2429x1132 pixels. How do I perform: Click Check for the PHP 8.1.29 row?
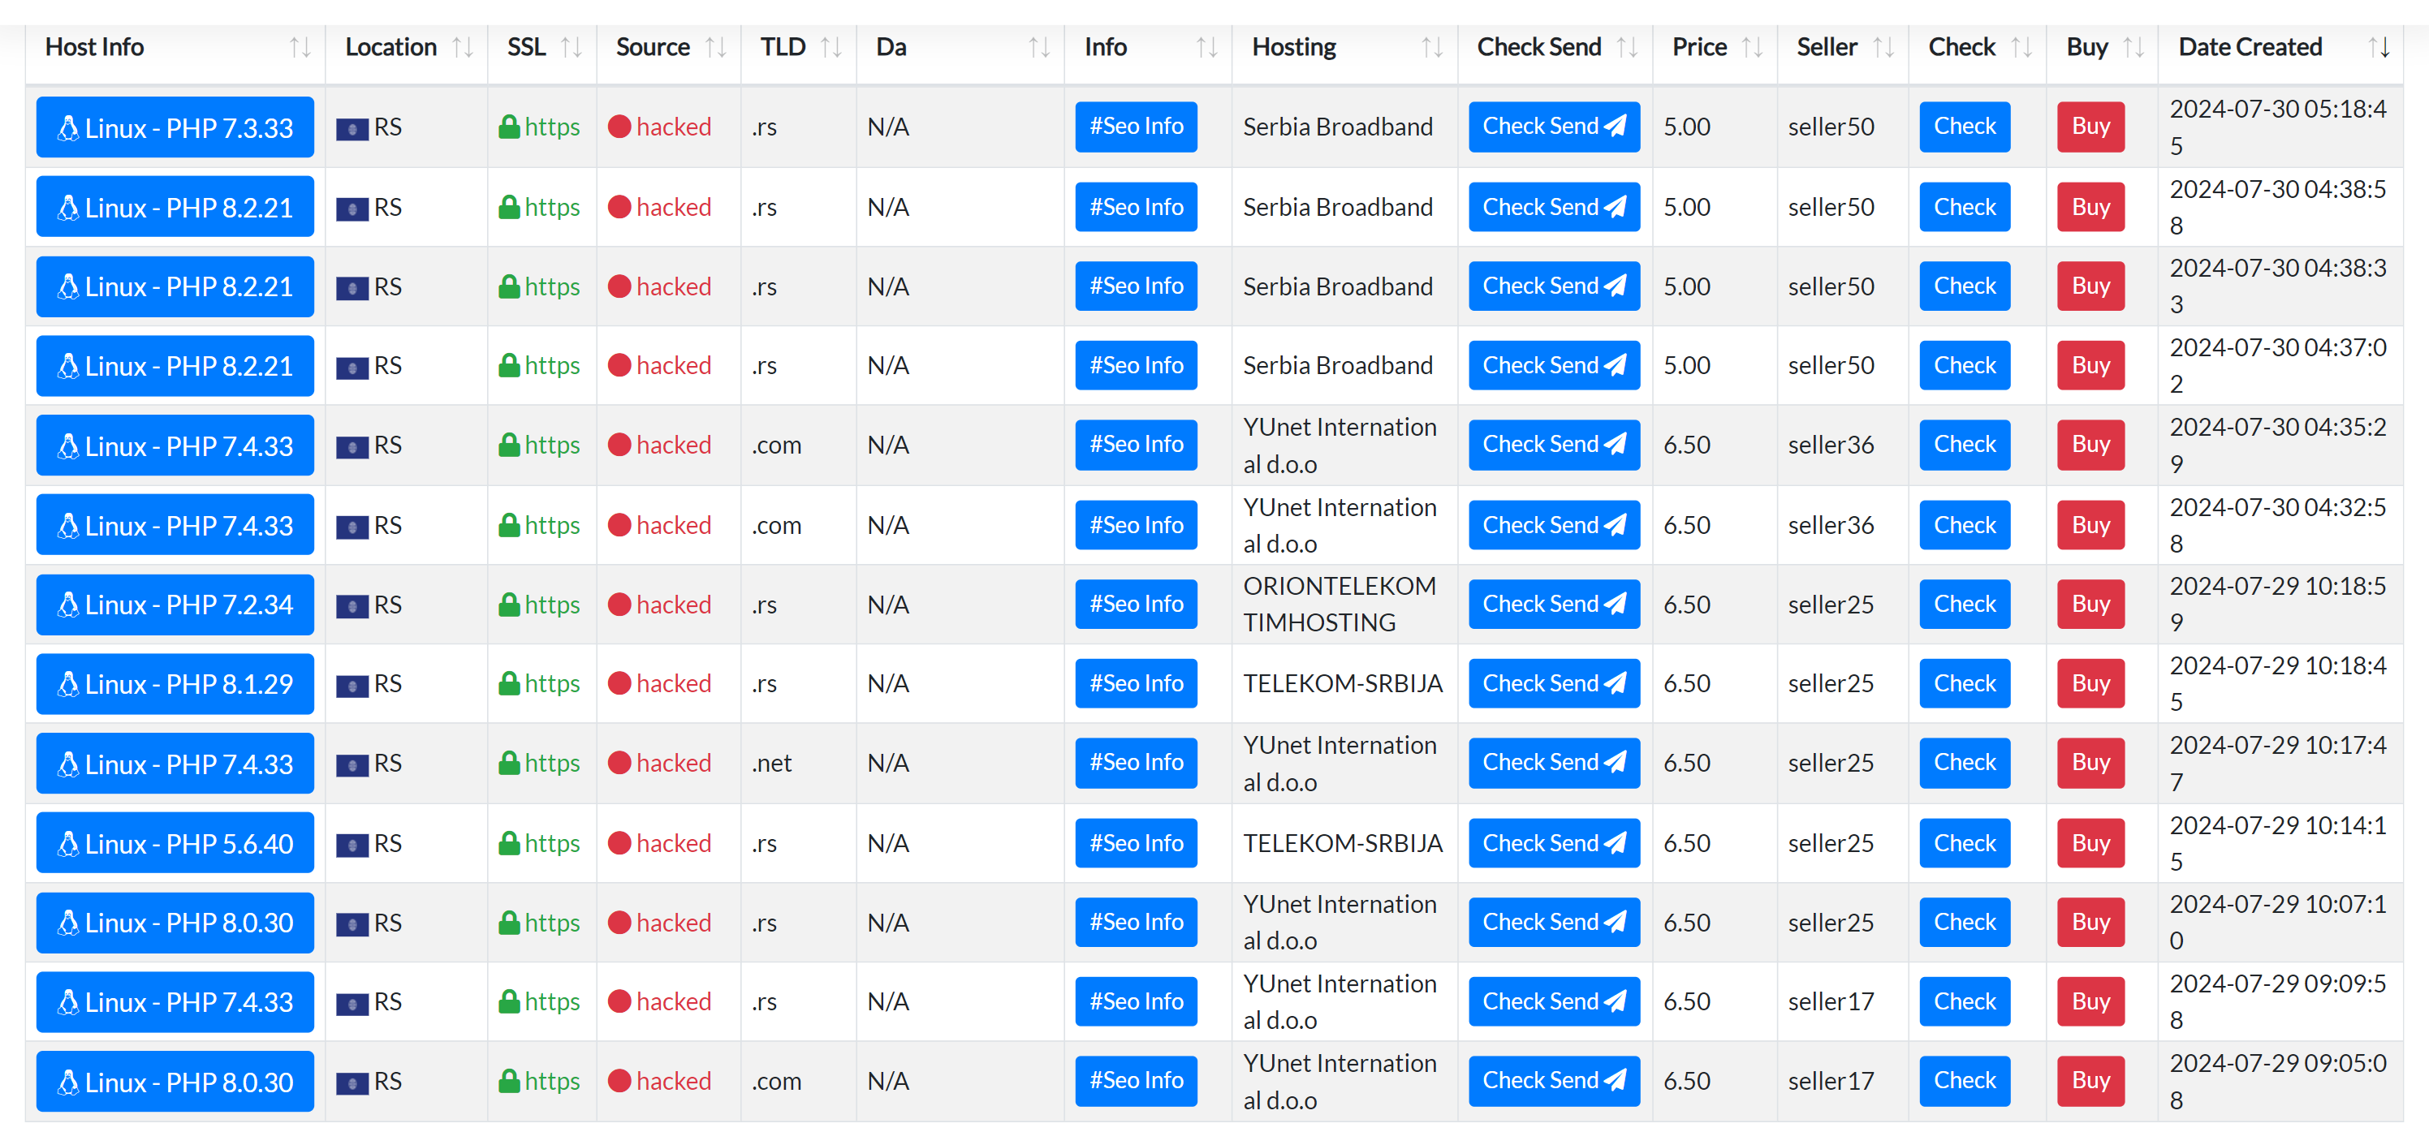pos(1964,683)
